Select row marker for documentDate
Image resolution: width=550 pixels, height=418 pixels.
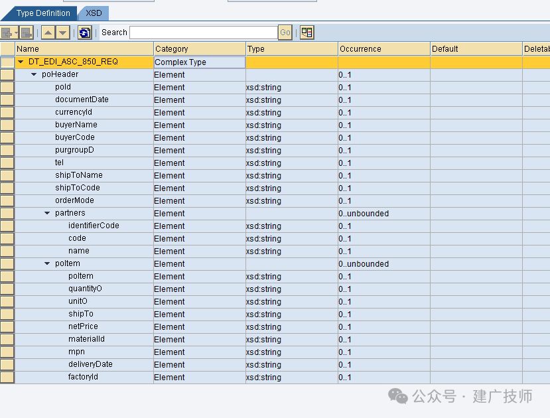7,100
